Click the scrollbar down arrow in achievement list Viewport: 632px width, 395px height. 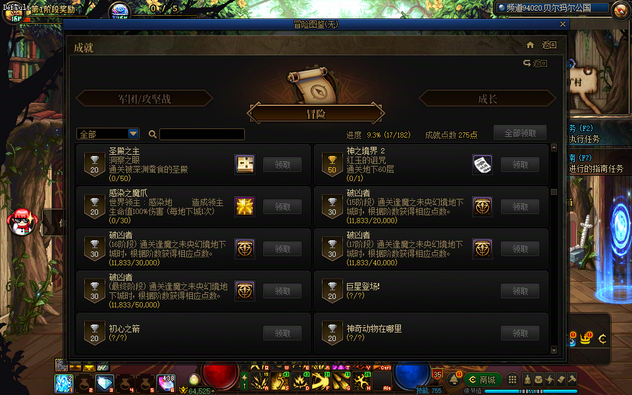click(x=554, y=350)
